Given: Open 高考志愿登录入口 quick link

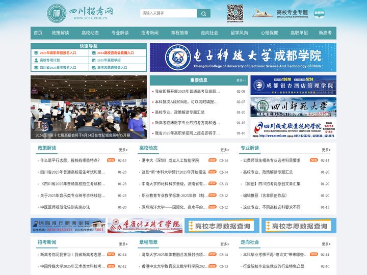Looking at the screenshot, I should point(112,68).
